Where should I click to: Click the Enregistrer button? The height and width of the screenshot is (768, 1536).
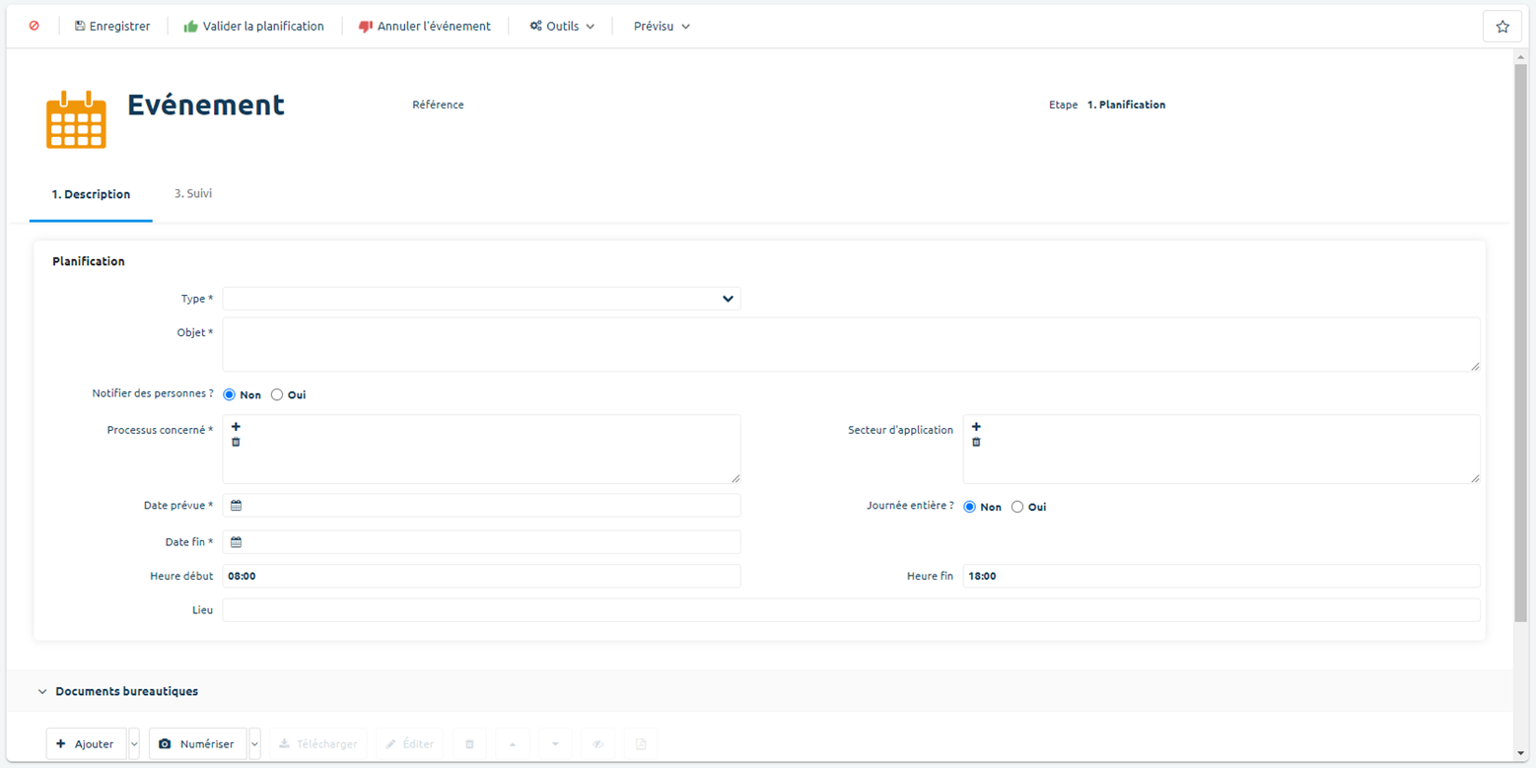pyautogui.click(x=112, y=27)
